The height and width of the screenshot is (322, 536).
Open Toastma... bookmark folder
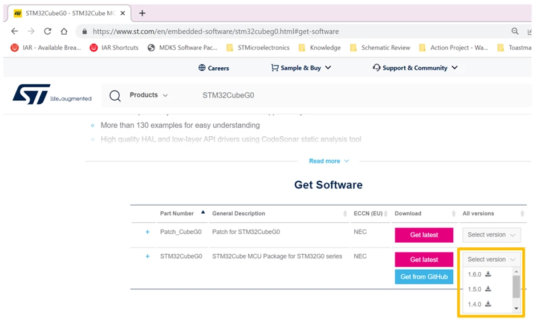[514, 47]
